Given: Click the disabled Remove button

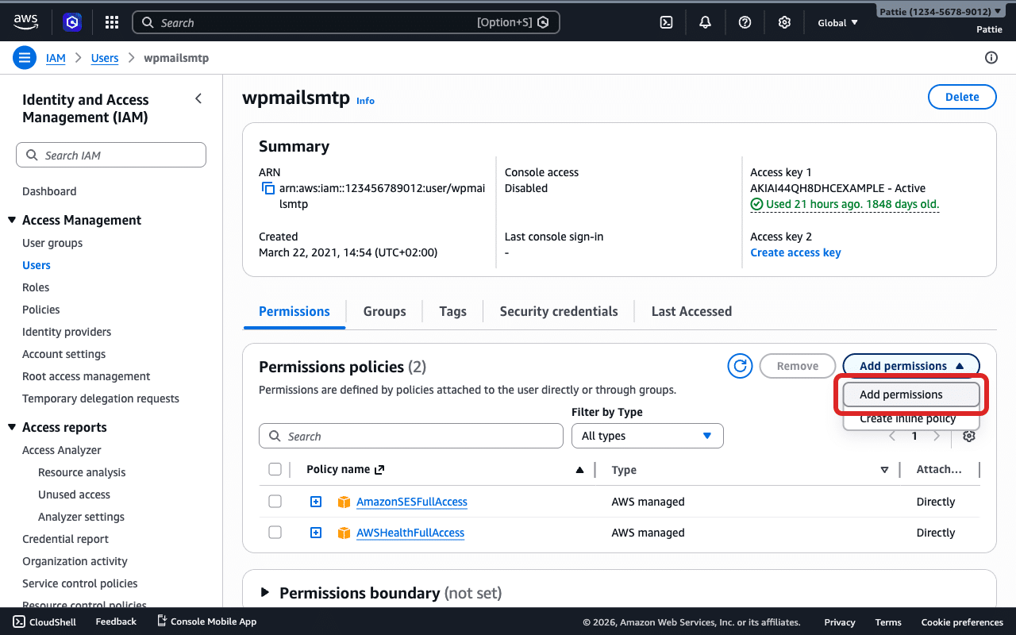Looking at the screenshot, I should 798,366.
